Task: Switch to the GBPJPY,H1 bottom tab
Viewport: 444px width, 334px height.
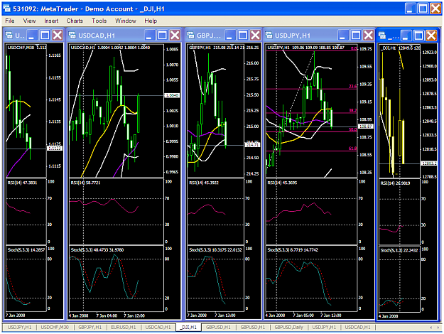Action: coord(90,327)
